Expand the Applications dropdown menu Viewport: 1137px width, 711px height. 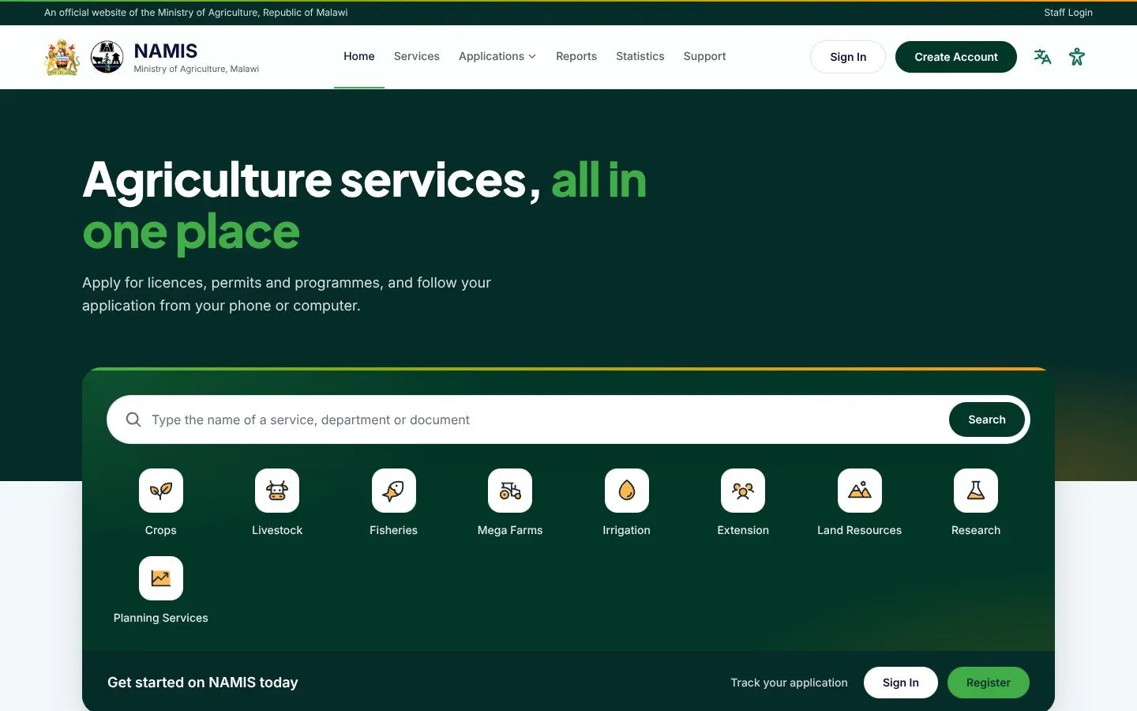point(497,56)
